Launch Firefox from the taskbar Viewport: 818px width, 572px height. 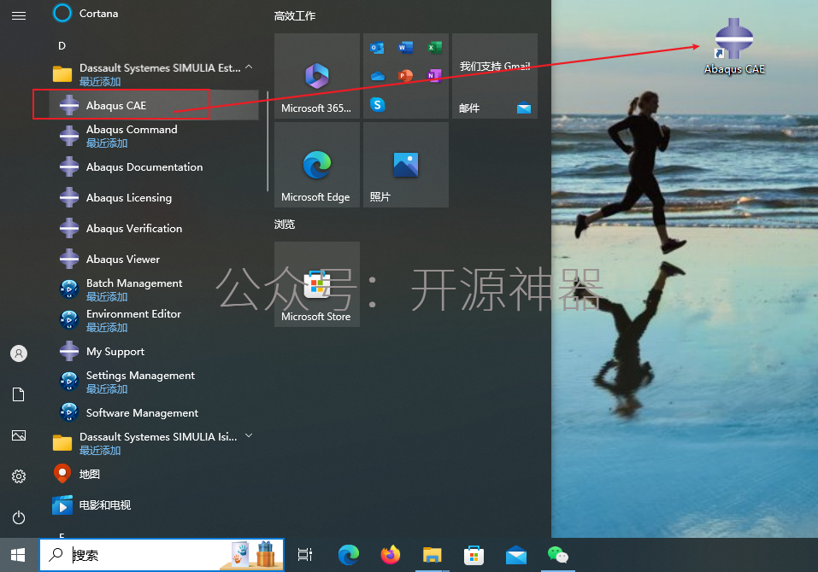(390, 554)
